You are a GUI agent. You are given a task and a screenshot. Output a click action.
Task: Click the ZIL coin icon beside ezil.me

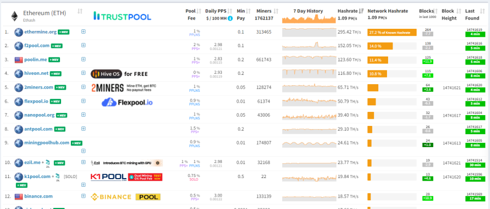coord(48,163)
